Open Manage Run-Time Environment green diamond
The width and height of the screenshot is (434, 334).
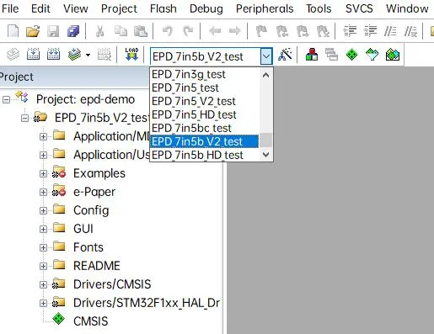click(351, 55)
